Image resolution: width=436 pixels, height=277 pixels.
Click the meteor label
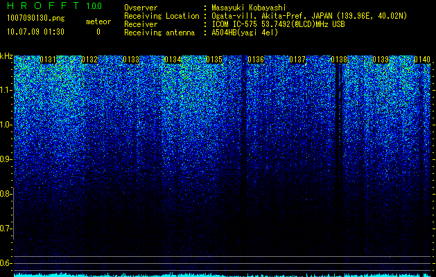(x=98, y=21)
